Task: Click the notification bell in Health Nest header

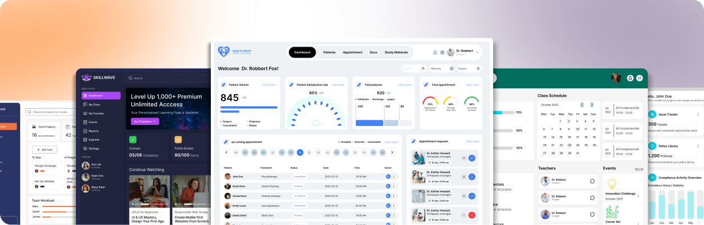Action: point(435,52)
